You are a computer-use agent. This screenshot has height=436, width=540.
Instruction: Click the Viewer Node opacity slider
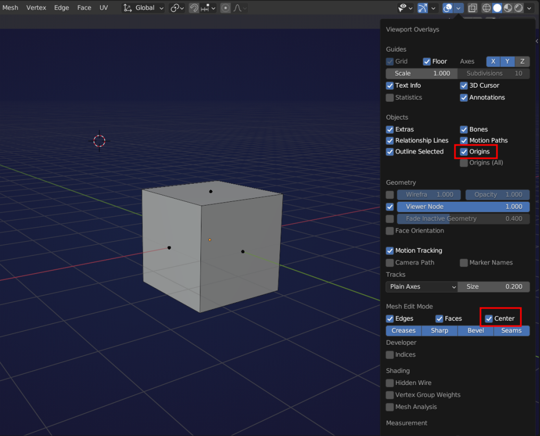[x=463, y=207]
